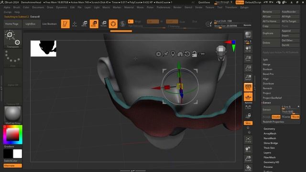Screen dimensions: 306x172
Task: Toggle the Floor grid button
Action: (248, 97)
